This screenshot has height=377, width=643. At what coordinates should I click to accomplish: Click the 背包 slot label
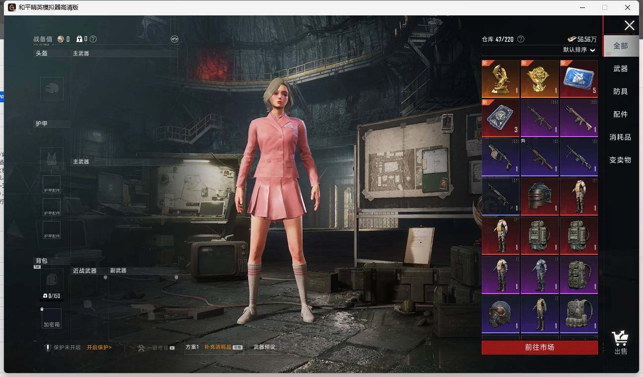click(42, 261)
